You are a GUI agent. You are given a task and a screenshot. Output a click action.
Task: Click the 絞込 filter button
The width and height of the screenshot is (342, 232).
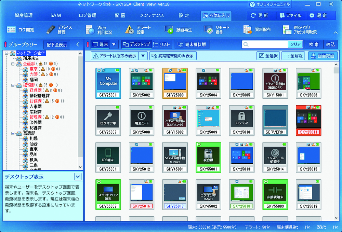click(x=330, y=44)
